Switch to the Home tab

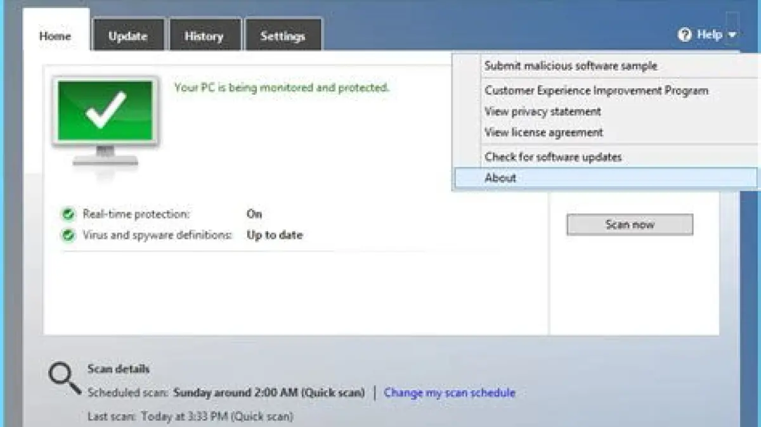pos(55,36)
